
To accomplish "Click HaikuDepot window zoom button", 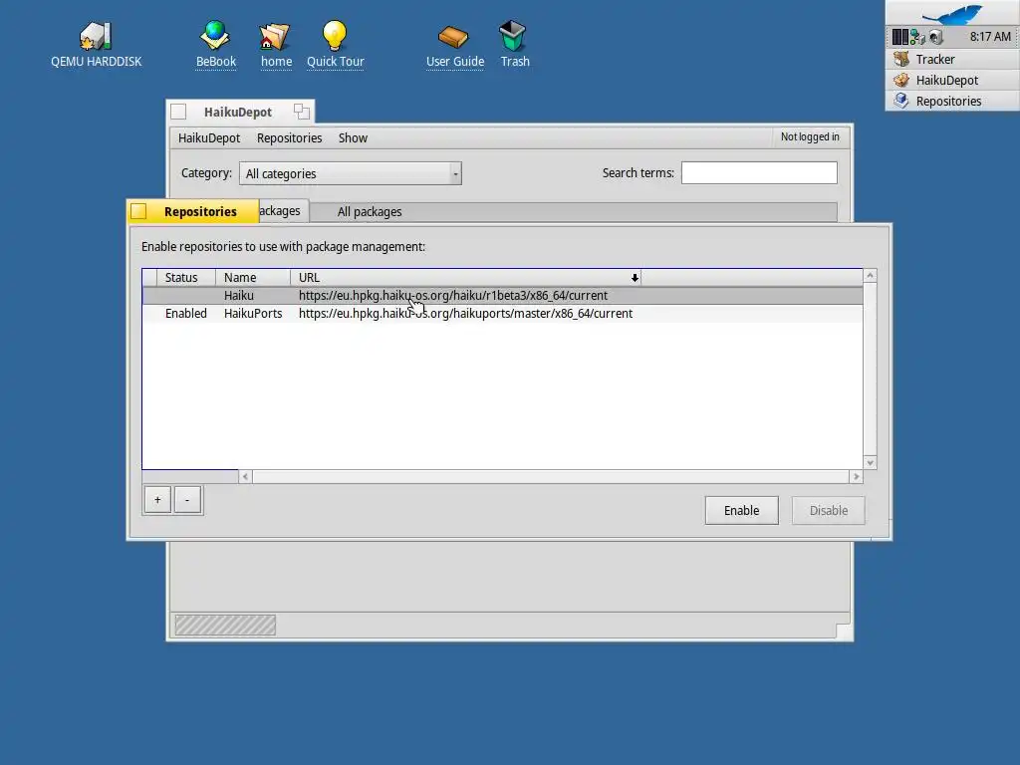I will pyautogui.click(x=301, y=112).
